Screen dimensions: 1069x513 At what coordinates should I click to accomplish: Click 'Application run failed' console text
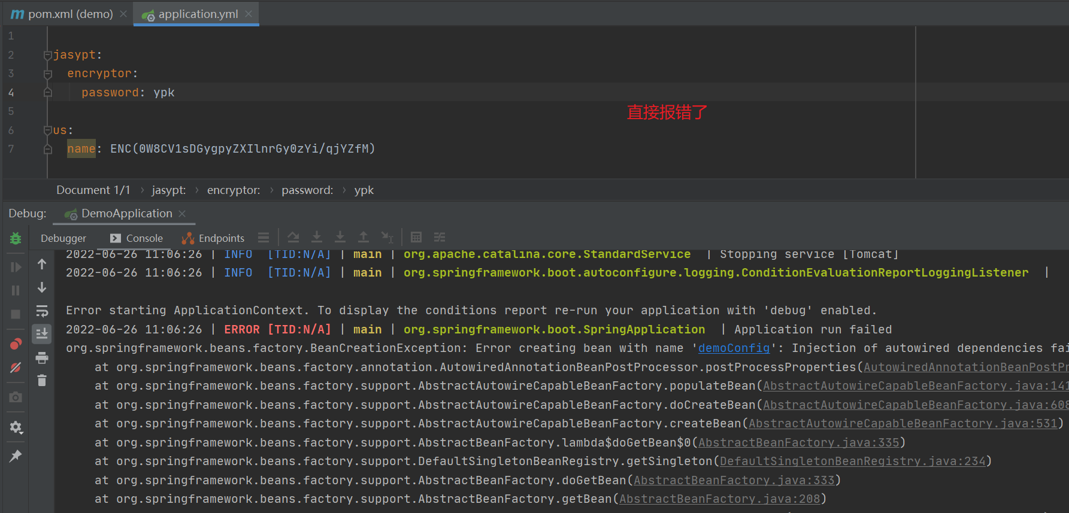point(813,330)
